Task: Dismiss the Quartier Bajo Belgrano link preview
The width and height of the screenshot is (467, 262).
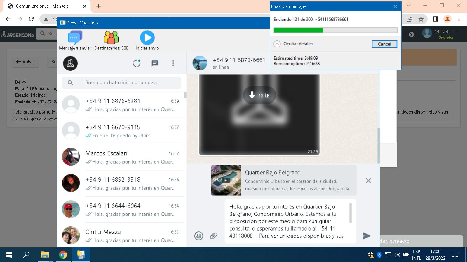Action: tap(368, 180)
